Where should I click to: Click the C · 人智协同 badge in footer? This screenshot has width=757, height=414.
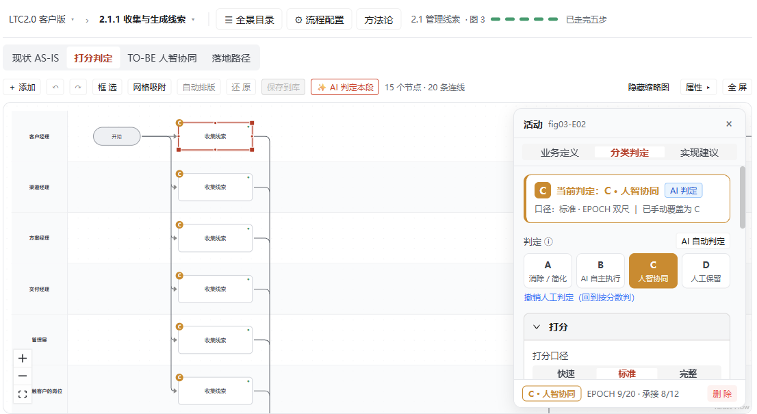tap(552, 393)
